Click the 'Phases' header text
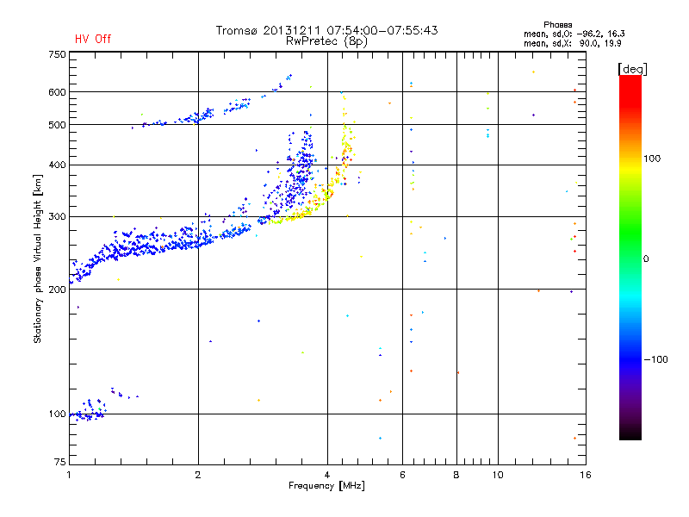689x517 pixels. (x=557, y=25)
